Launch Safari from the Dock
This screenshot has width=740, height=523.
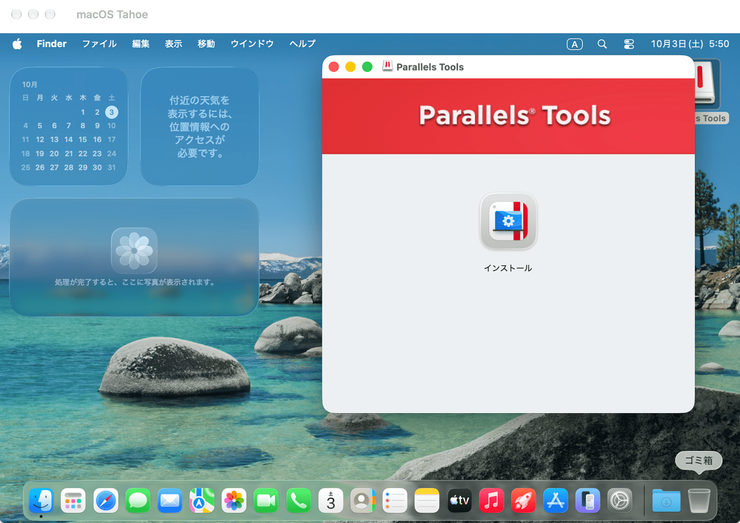(x=106, y=501)
